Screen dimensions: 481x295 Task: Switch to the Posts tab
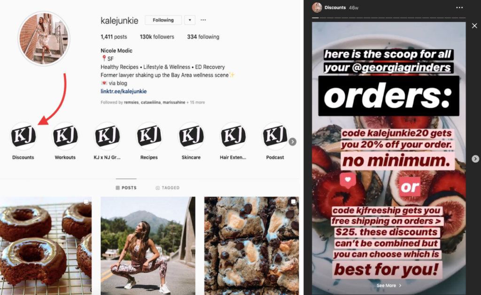tap(126, 188)
